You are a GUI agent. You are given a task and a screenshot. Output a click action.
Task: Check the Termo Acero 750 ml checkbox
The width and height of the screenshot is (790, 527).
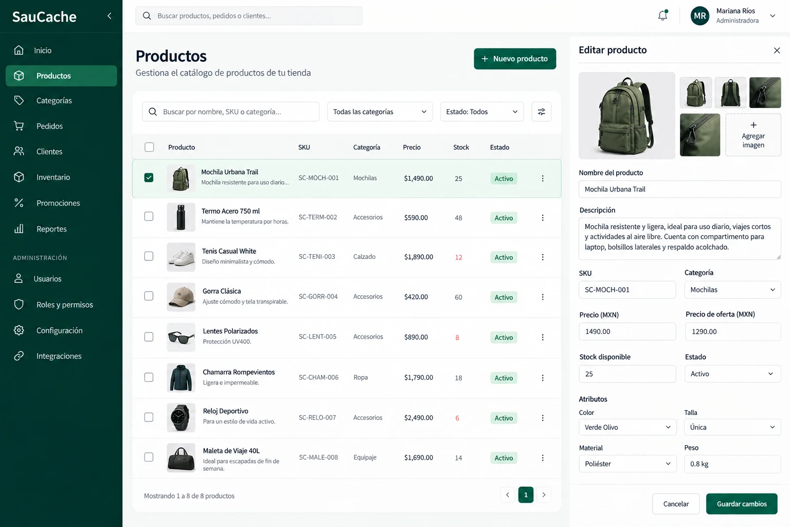coord(149,217)
